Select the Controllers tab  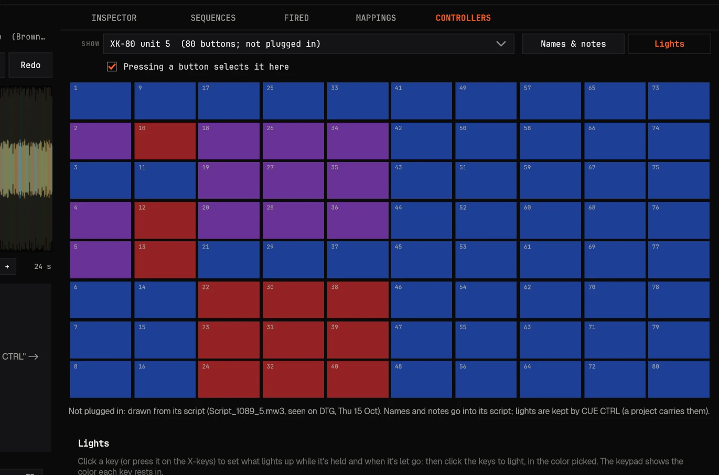pyautogui.click(x=463, y=18)
